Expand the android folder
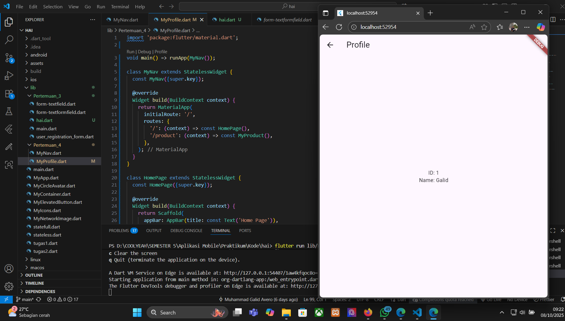Screen dimensions: 565x321 [x=38, y=55]
